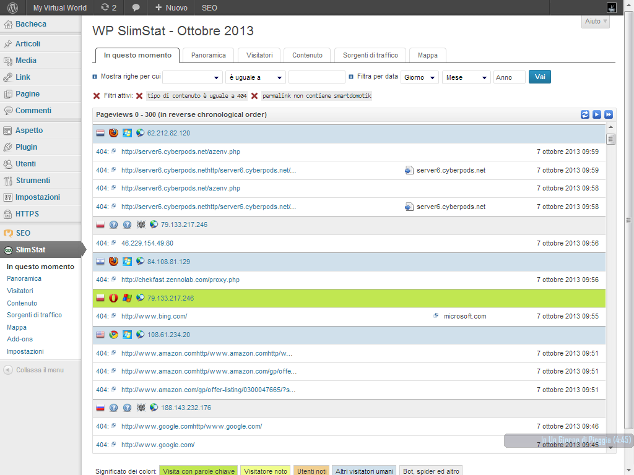Open the updates icon showing 2
Viewport: 634px width, 475px height.
108,7
